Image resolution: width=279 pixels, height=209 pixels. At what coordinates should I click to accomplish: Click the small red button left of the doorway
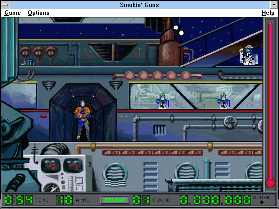[43, 116]
